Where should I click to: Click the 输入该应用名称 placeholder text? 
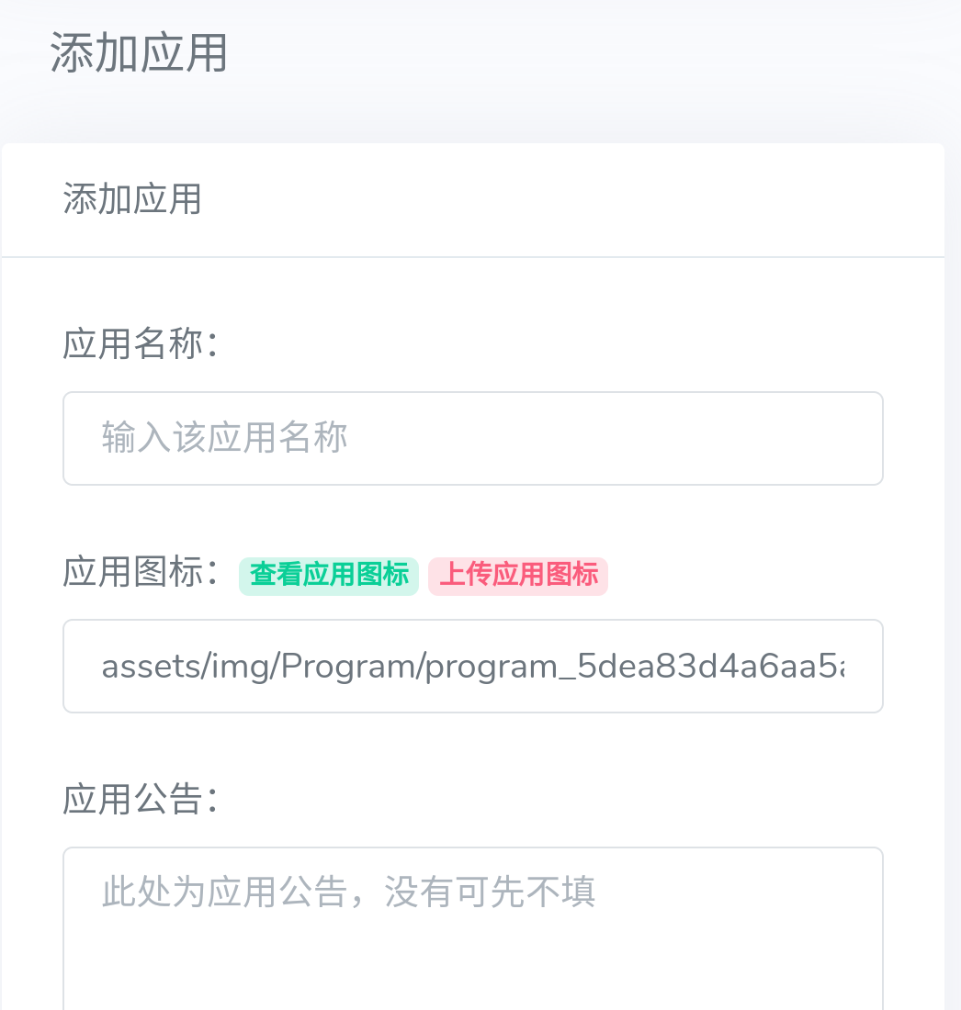tap(225, 439)
